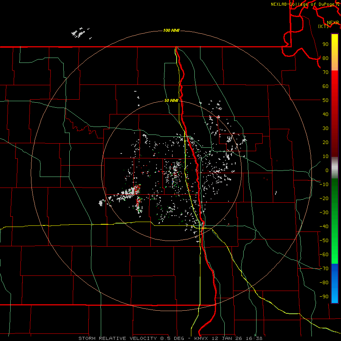Click the KMVX radar site identifier
This screenshot has width=341, height=341.
pyautogui.click(x=202, y=338)
